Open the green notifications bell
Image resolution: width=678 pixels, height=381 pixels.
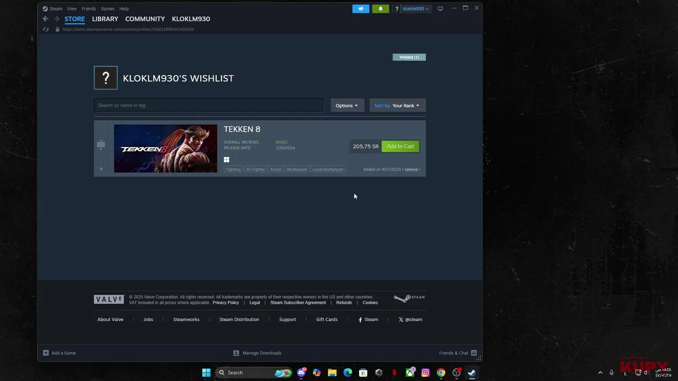[x=380, y=8]
